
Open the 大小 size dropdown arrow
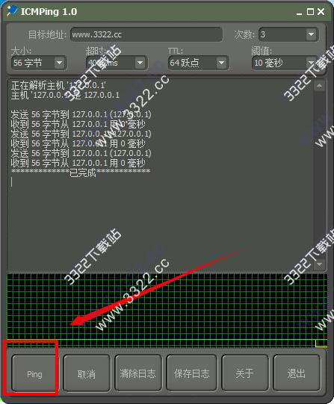59,63
